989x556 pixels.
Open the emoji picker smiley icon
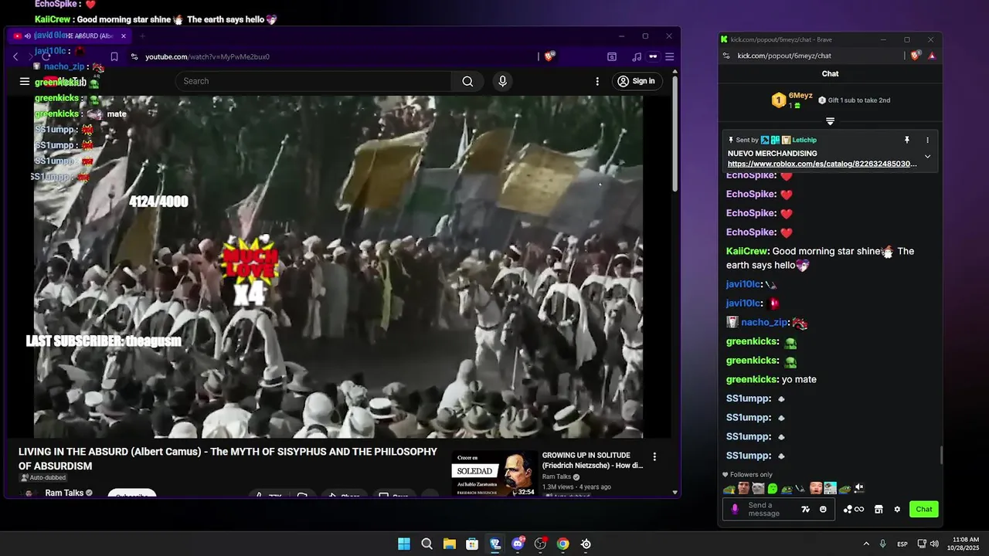click(x=823, y=509)
